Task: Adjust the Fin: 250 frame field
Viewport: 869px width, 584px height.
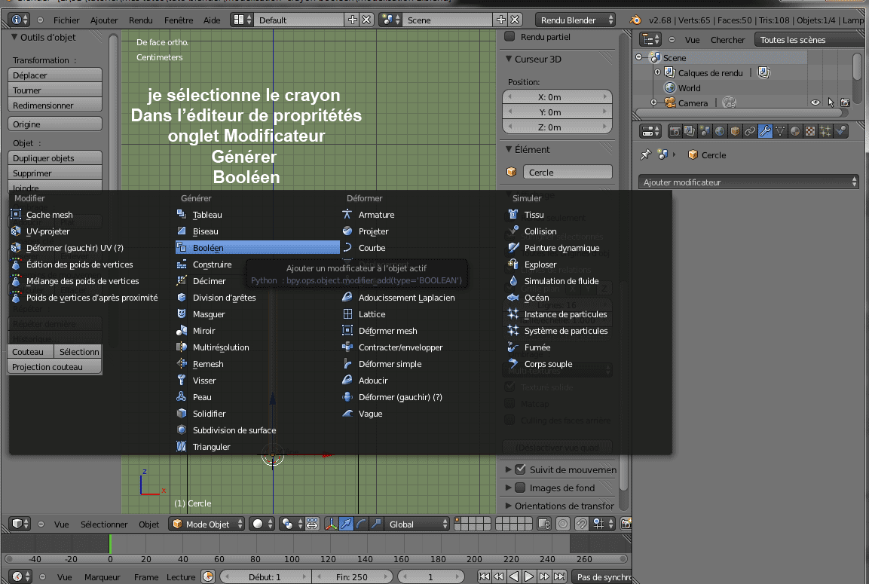Action: 352,576
